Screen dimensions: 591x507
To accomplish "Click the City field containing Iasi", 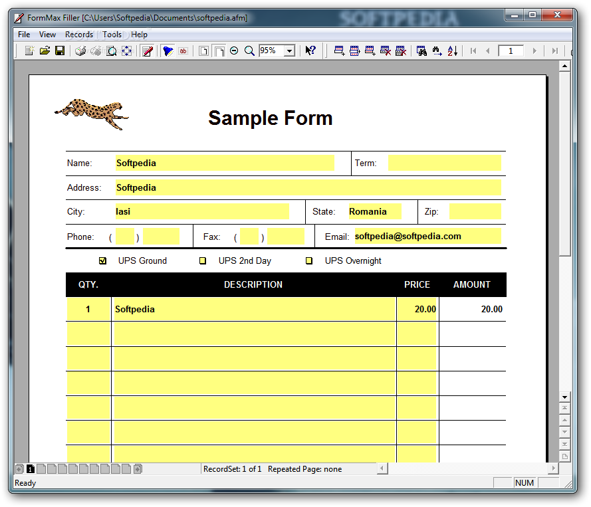I will [202, 211].
